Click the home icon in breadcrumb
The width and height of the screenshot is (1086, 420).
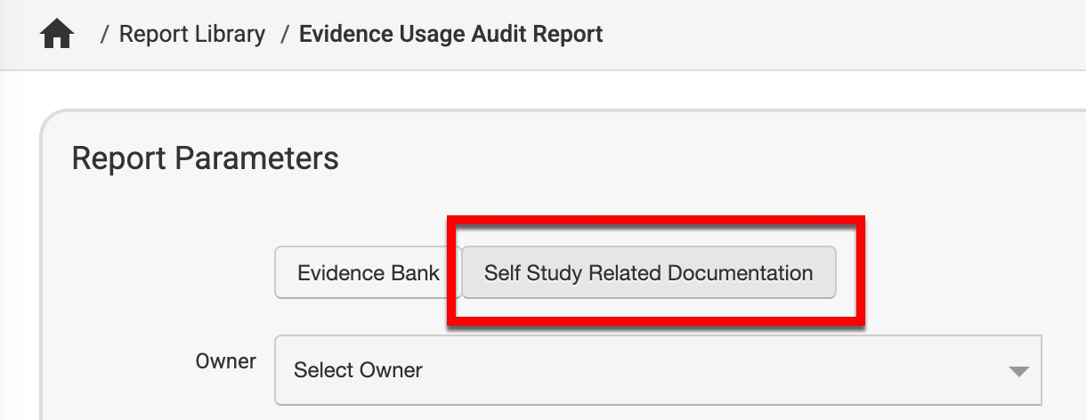tap(58, 35)
